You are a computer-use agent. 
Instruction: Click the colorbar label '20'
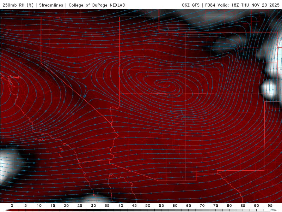pyautogui.click(x=66, y=206)
